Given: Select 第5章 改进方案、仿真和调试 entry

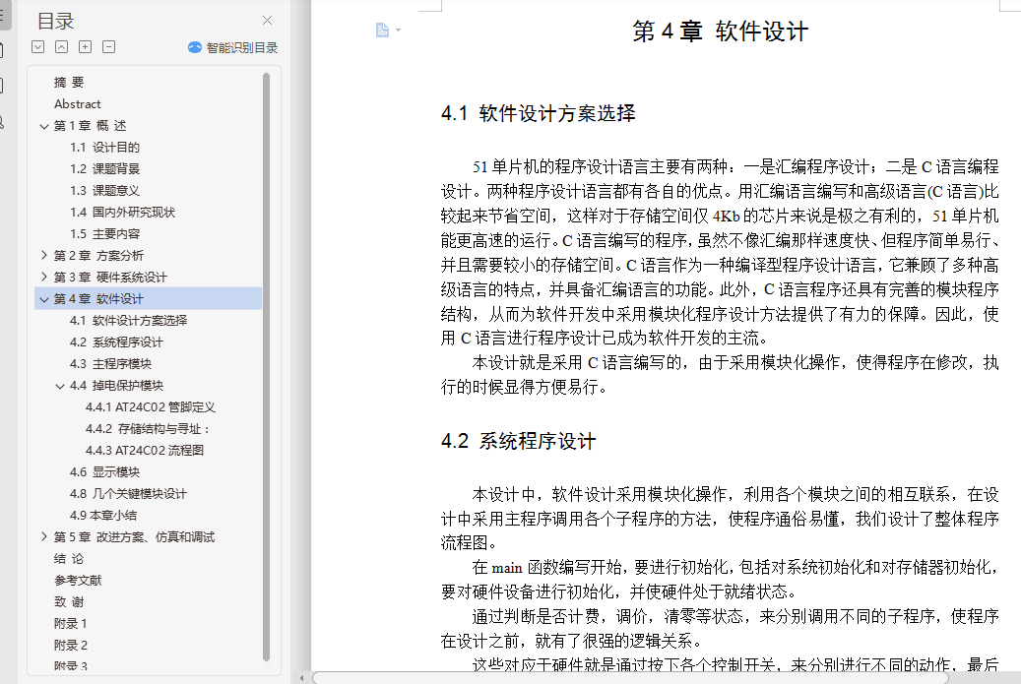Looking at the screenshot, I should click(x=134, y=537).
